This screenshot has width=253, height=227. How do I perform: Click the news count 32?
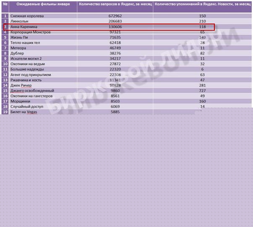(202, 64)
